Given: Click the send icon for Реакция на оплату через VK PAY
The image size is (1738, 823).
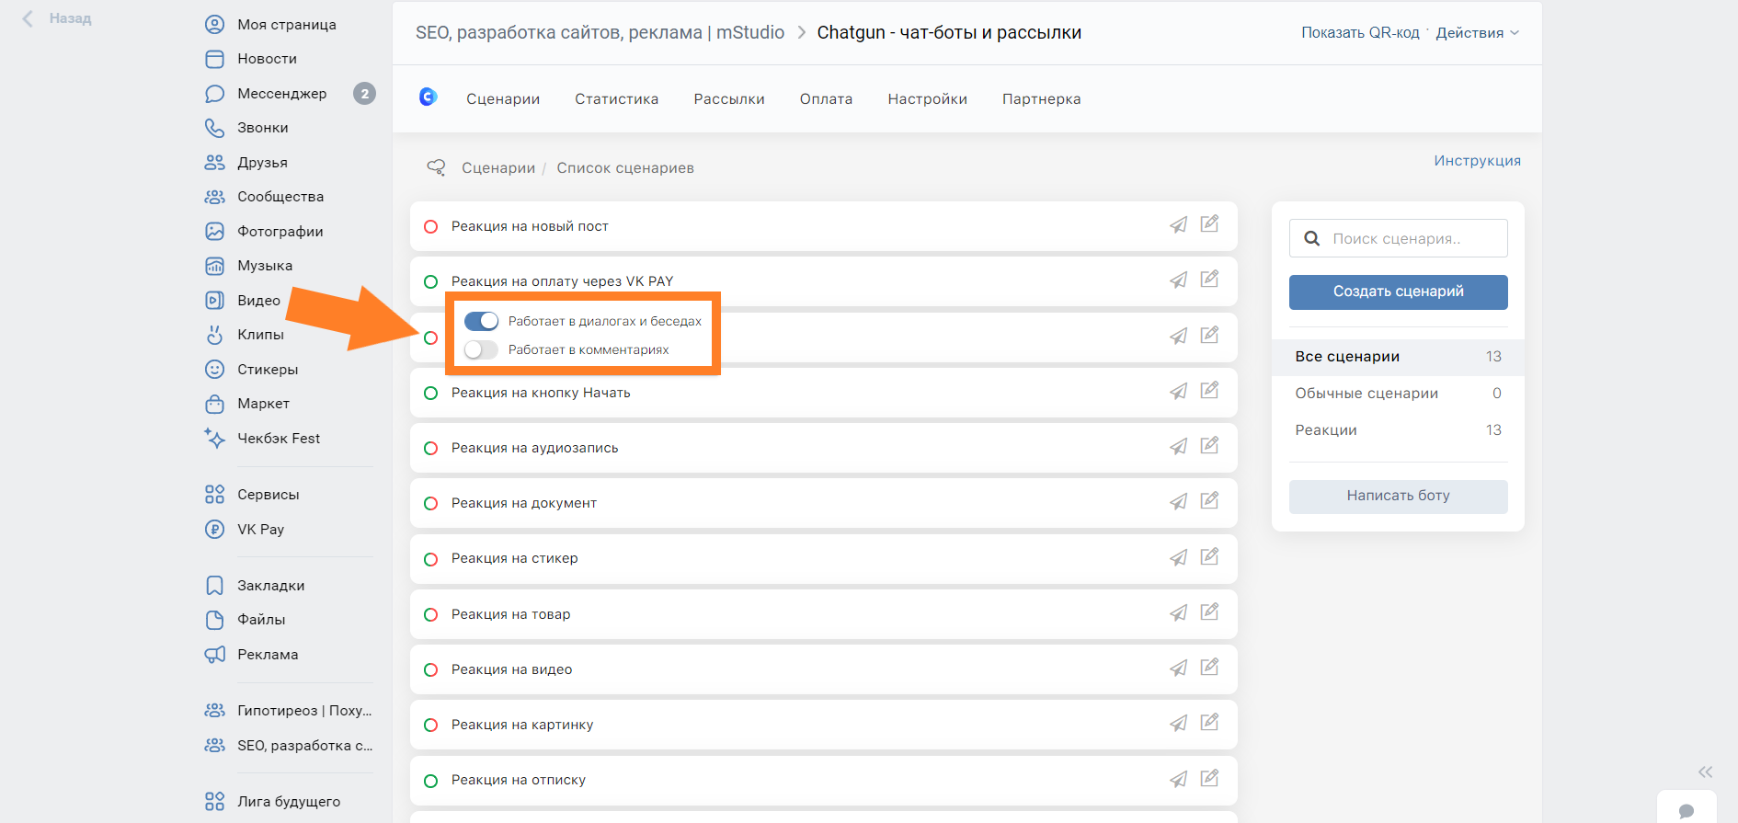Looking at the screenshot, I should tap(1178, 280).
